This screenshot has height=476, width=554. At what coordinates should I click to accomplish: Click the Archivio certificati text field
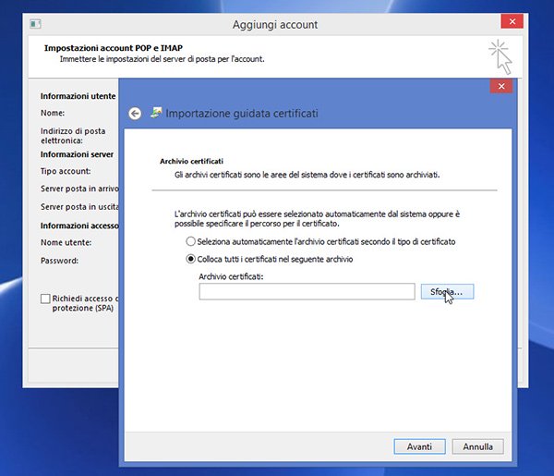click(x=307, y=292)
